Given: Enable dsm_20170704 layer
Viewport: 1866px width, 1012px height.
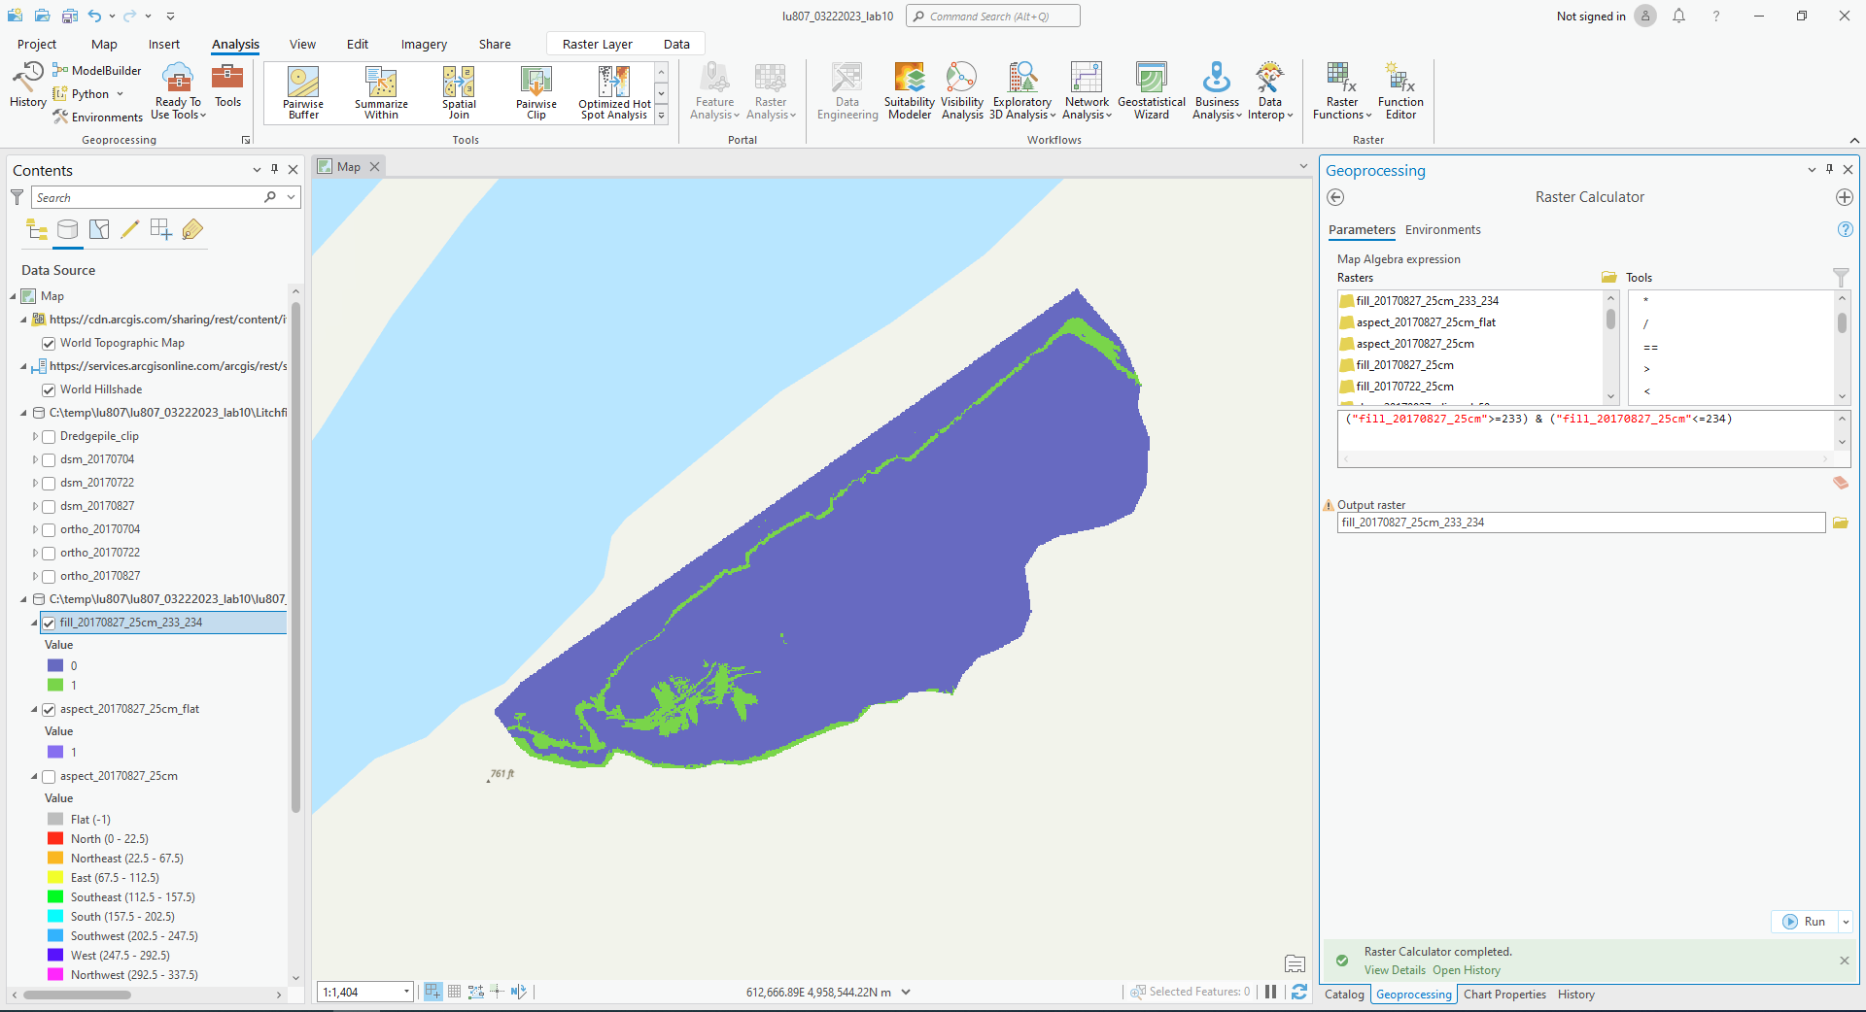Looking at the screenshot, I should 49,459.
